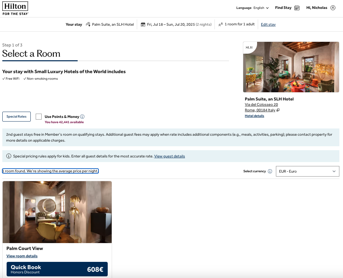Open the Palm Suite hotel photo
The height and width of the screenshot is (278, 343).
[x=291, y=67]
